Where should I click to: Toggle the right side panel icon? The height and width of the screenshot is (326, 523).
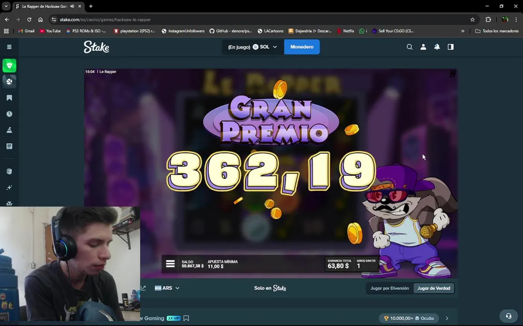coord(451,47)
